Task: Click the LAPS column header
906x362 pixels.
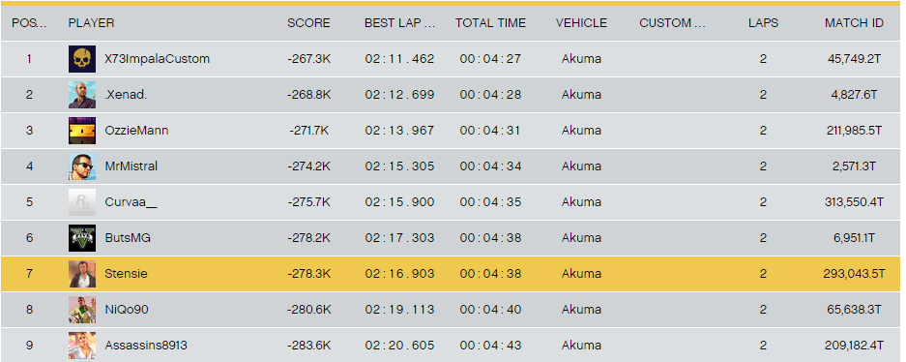Action: point(763,23)
